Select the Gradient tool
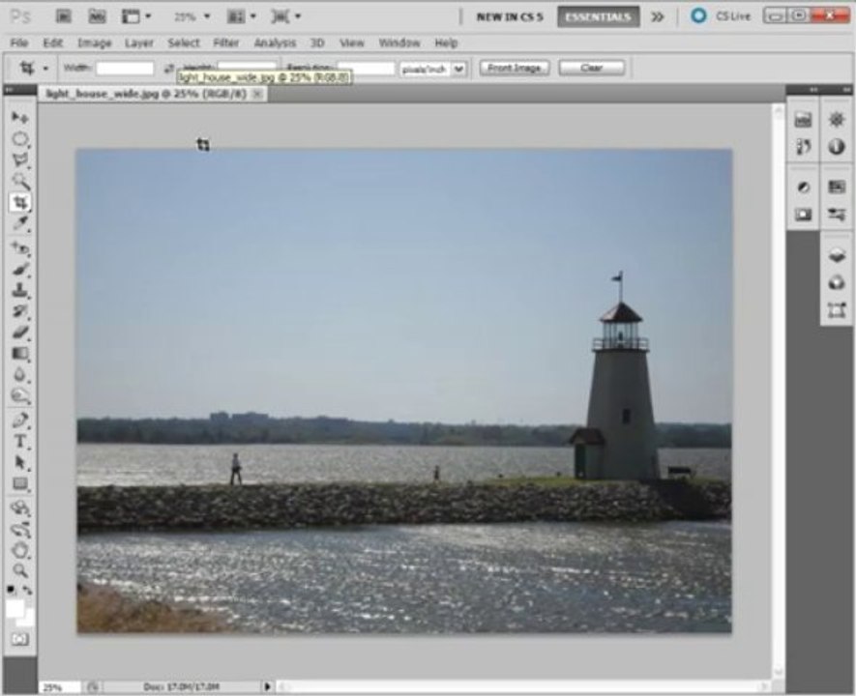856x696 pixels. tap(20, 354)
